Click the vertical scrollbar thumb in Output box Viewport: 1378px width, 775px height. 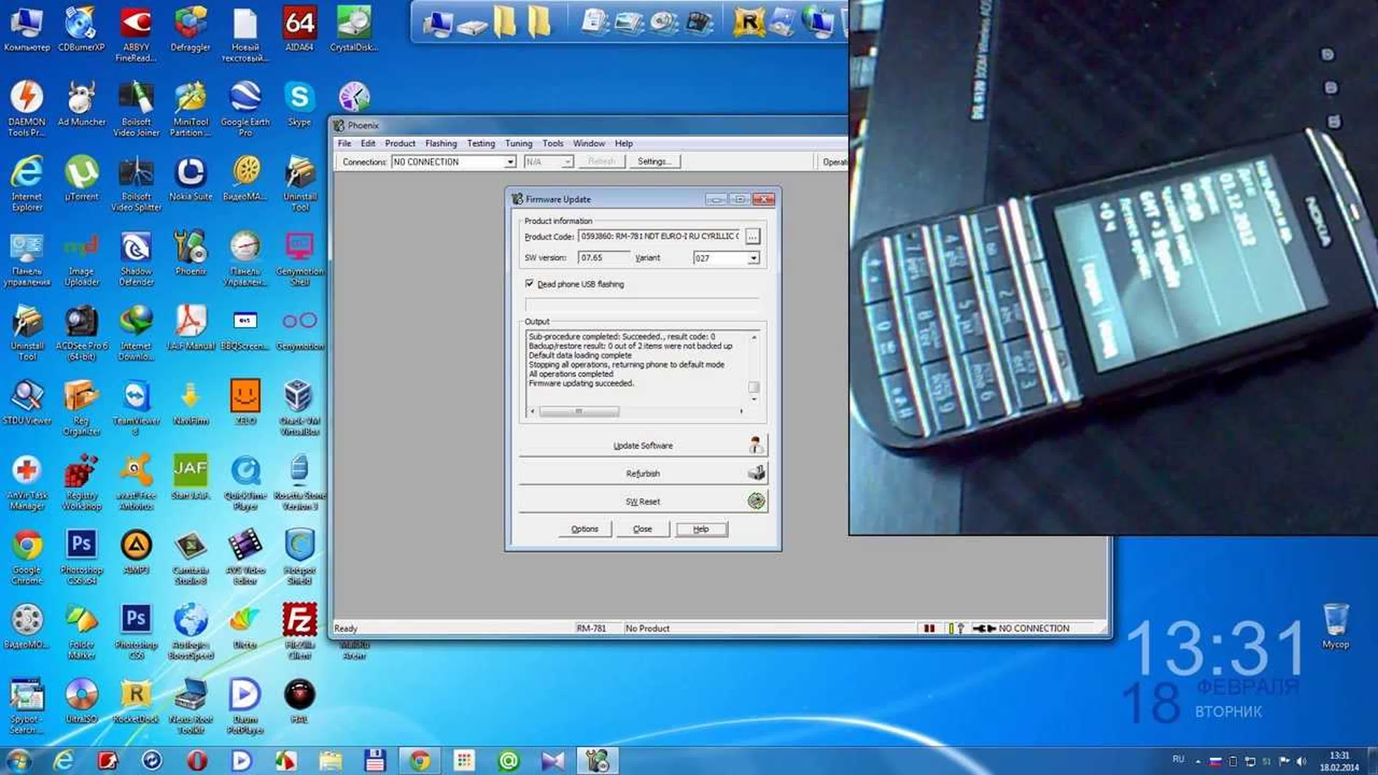tap(754, 387)
